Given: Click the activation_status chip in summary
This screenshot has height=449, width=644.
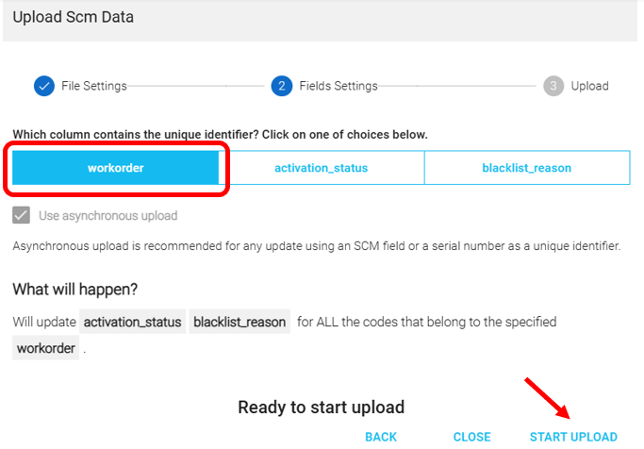Looking at the screenshot, I should tap(132, 323).
